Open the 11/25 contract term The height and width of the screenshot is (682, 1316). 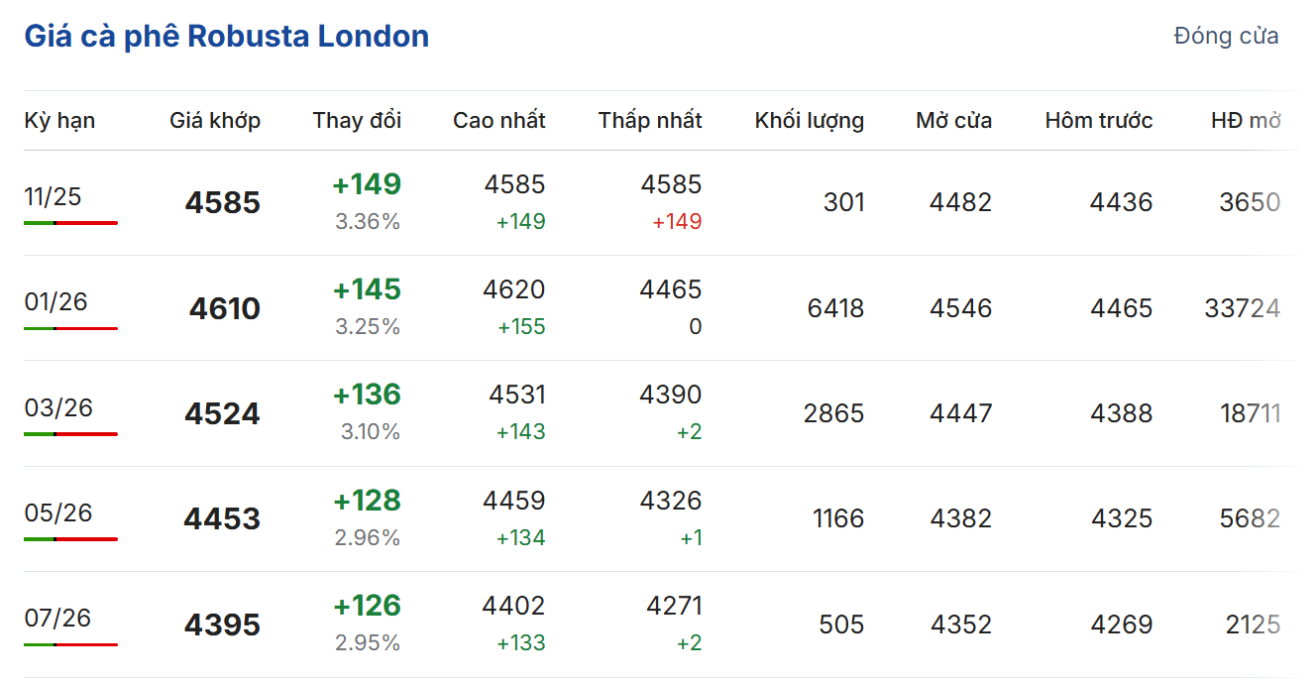pyautogui.click(x=54, y=196)
